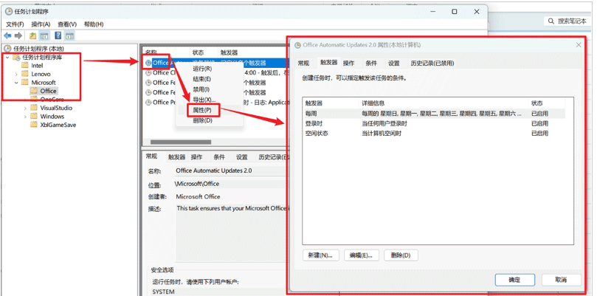Click the clock icon beside 任务计划程序 (本地)
597x296 pixels.
7,49
